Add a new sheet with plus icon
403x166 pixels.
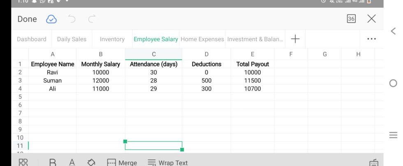(x=295, y=39)
